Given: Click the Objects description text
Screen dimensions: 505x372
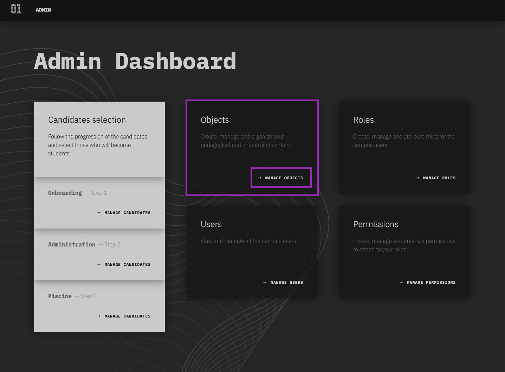Looking at the screenshot, I should (x=246, y=141).
